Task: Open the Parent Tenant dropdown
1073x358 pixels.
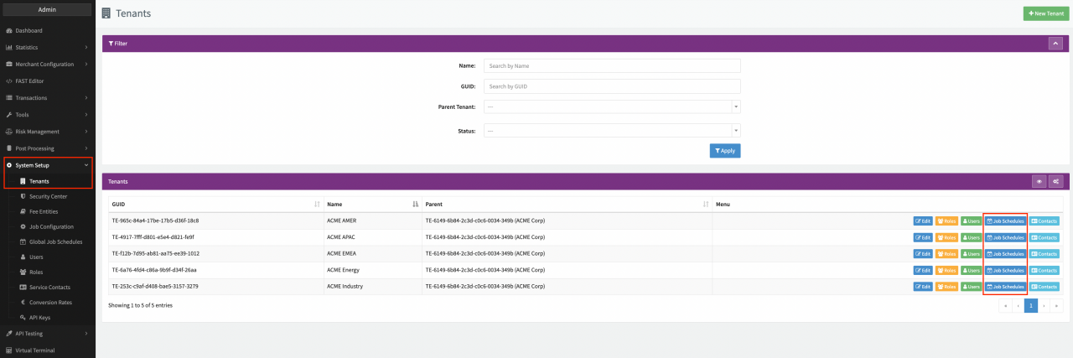Action: [611, 106]
